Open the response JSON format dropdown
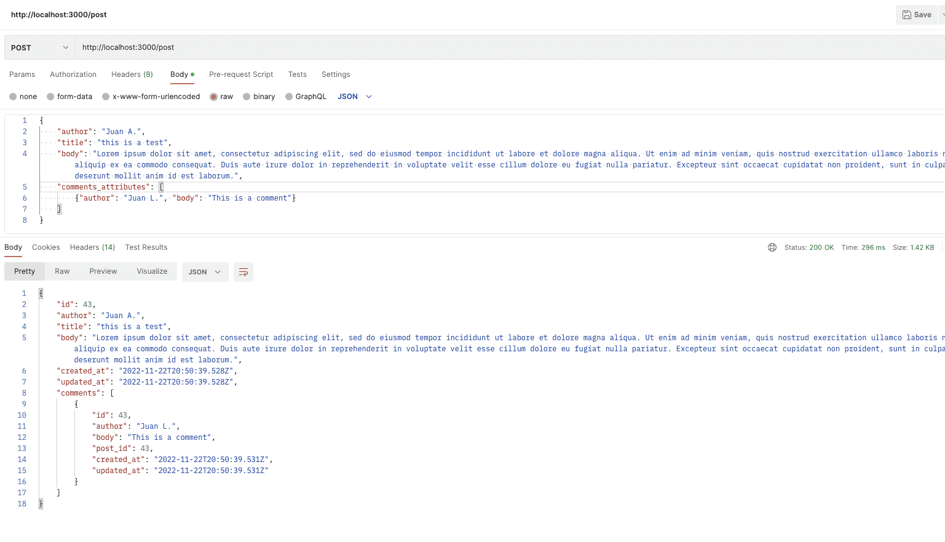Viewport: 945px width, 542px height. click(205, 272)
